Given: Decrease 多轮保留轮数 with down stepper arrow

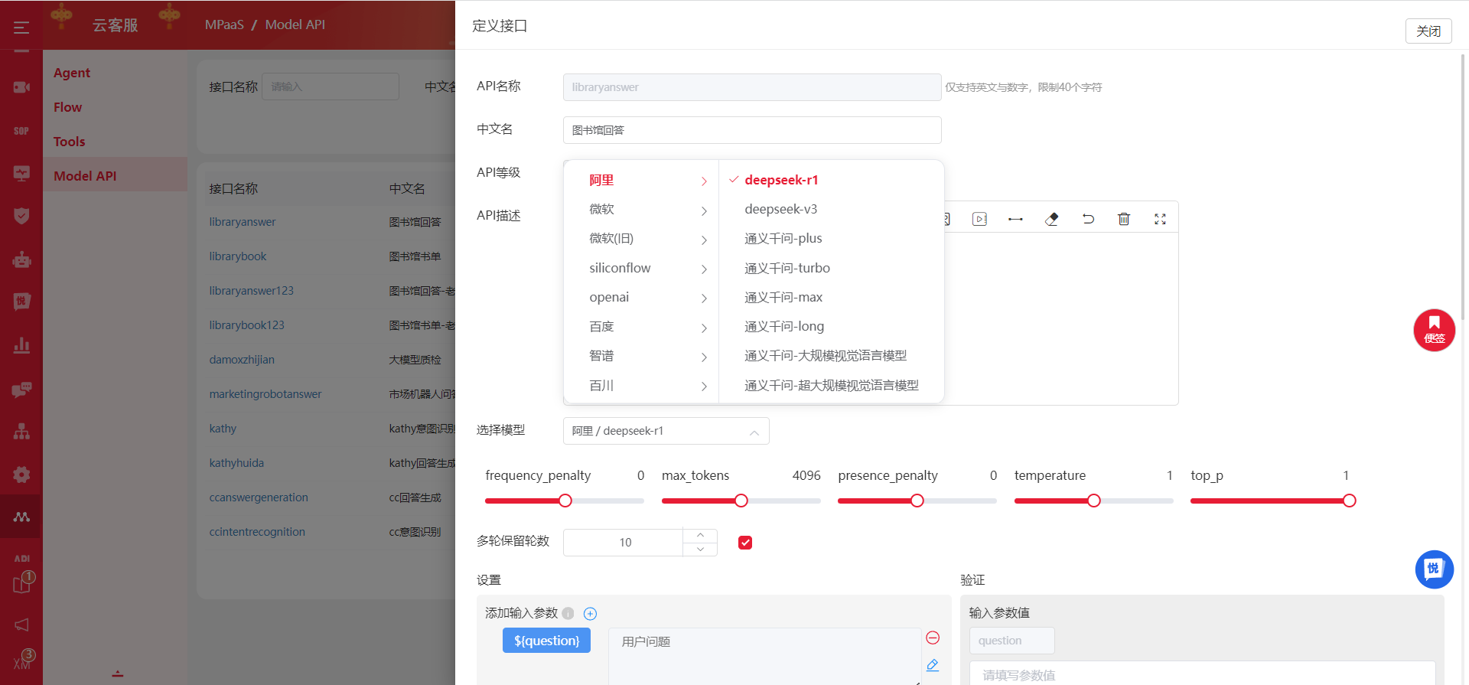Looking at the screenshot, I should pos(700,550).
